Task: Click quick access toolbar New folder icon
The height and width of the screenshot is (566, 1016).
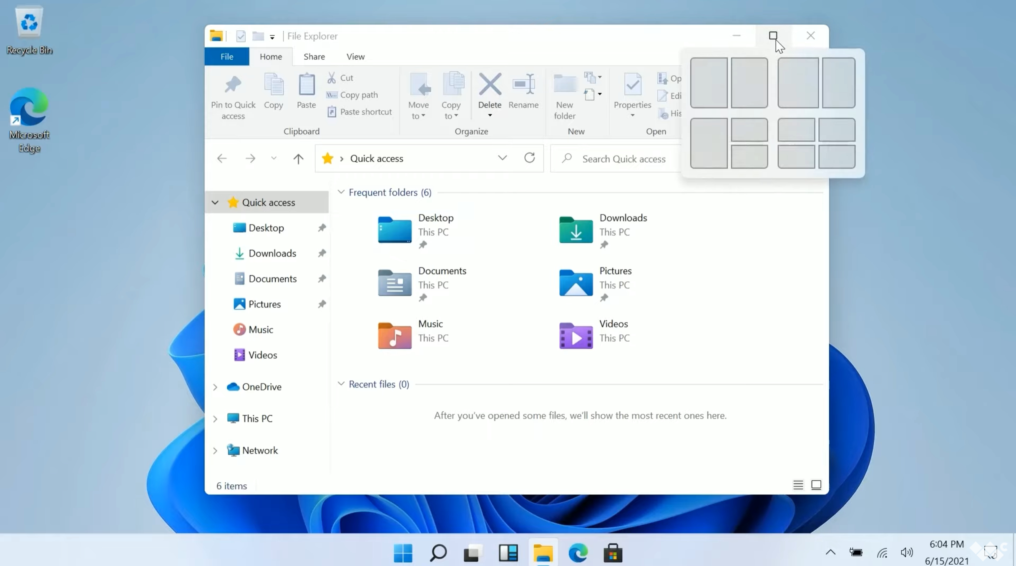Action: tap(258, 36)
